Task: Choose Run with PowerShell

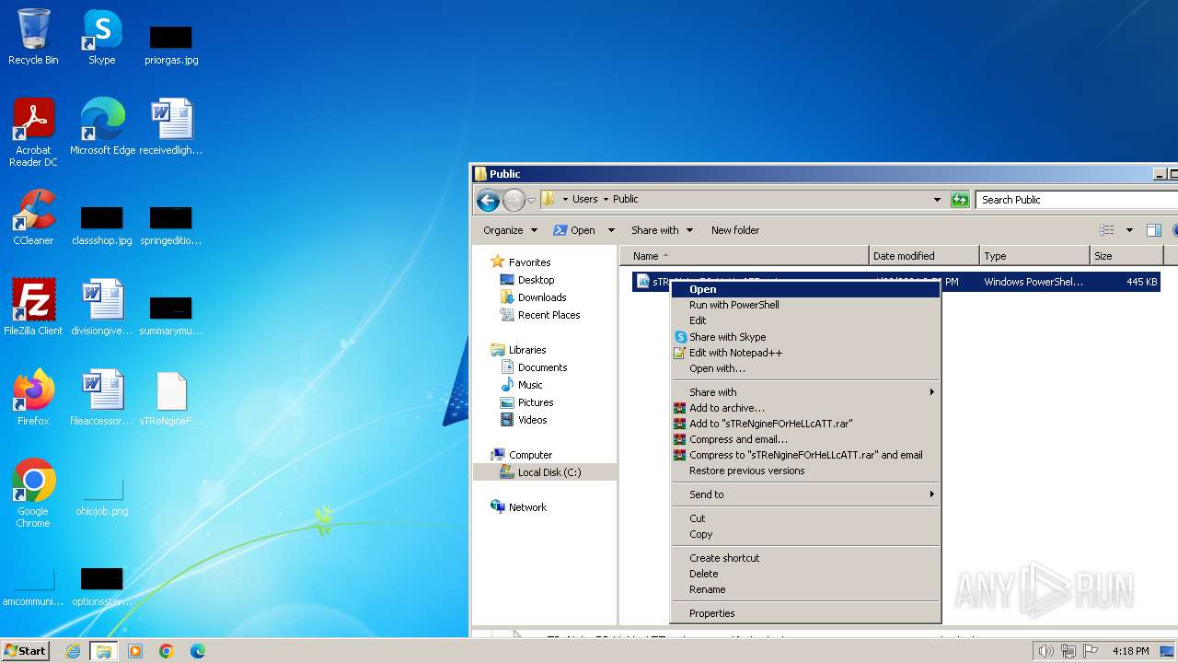Action: click(x=805, y=305)
